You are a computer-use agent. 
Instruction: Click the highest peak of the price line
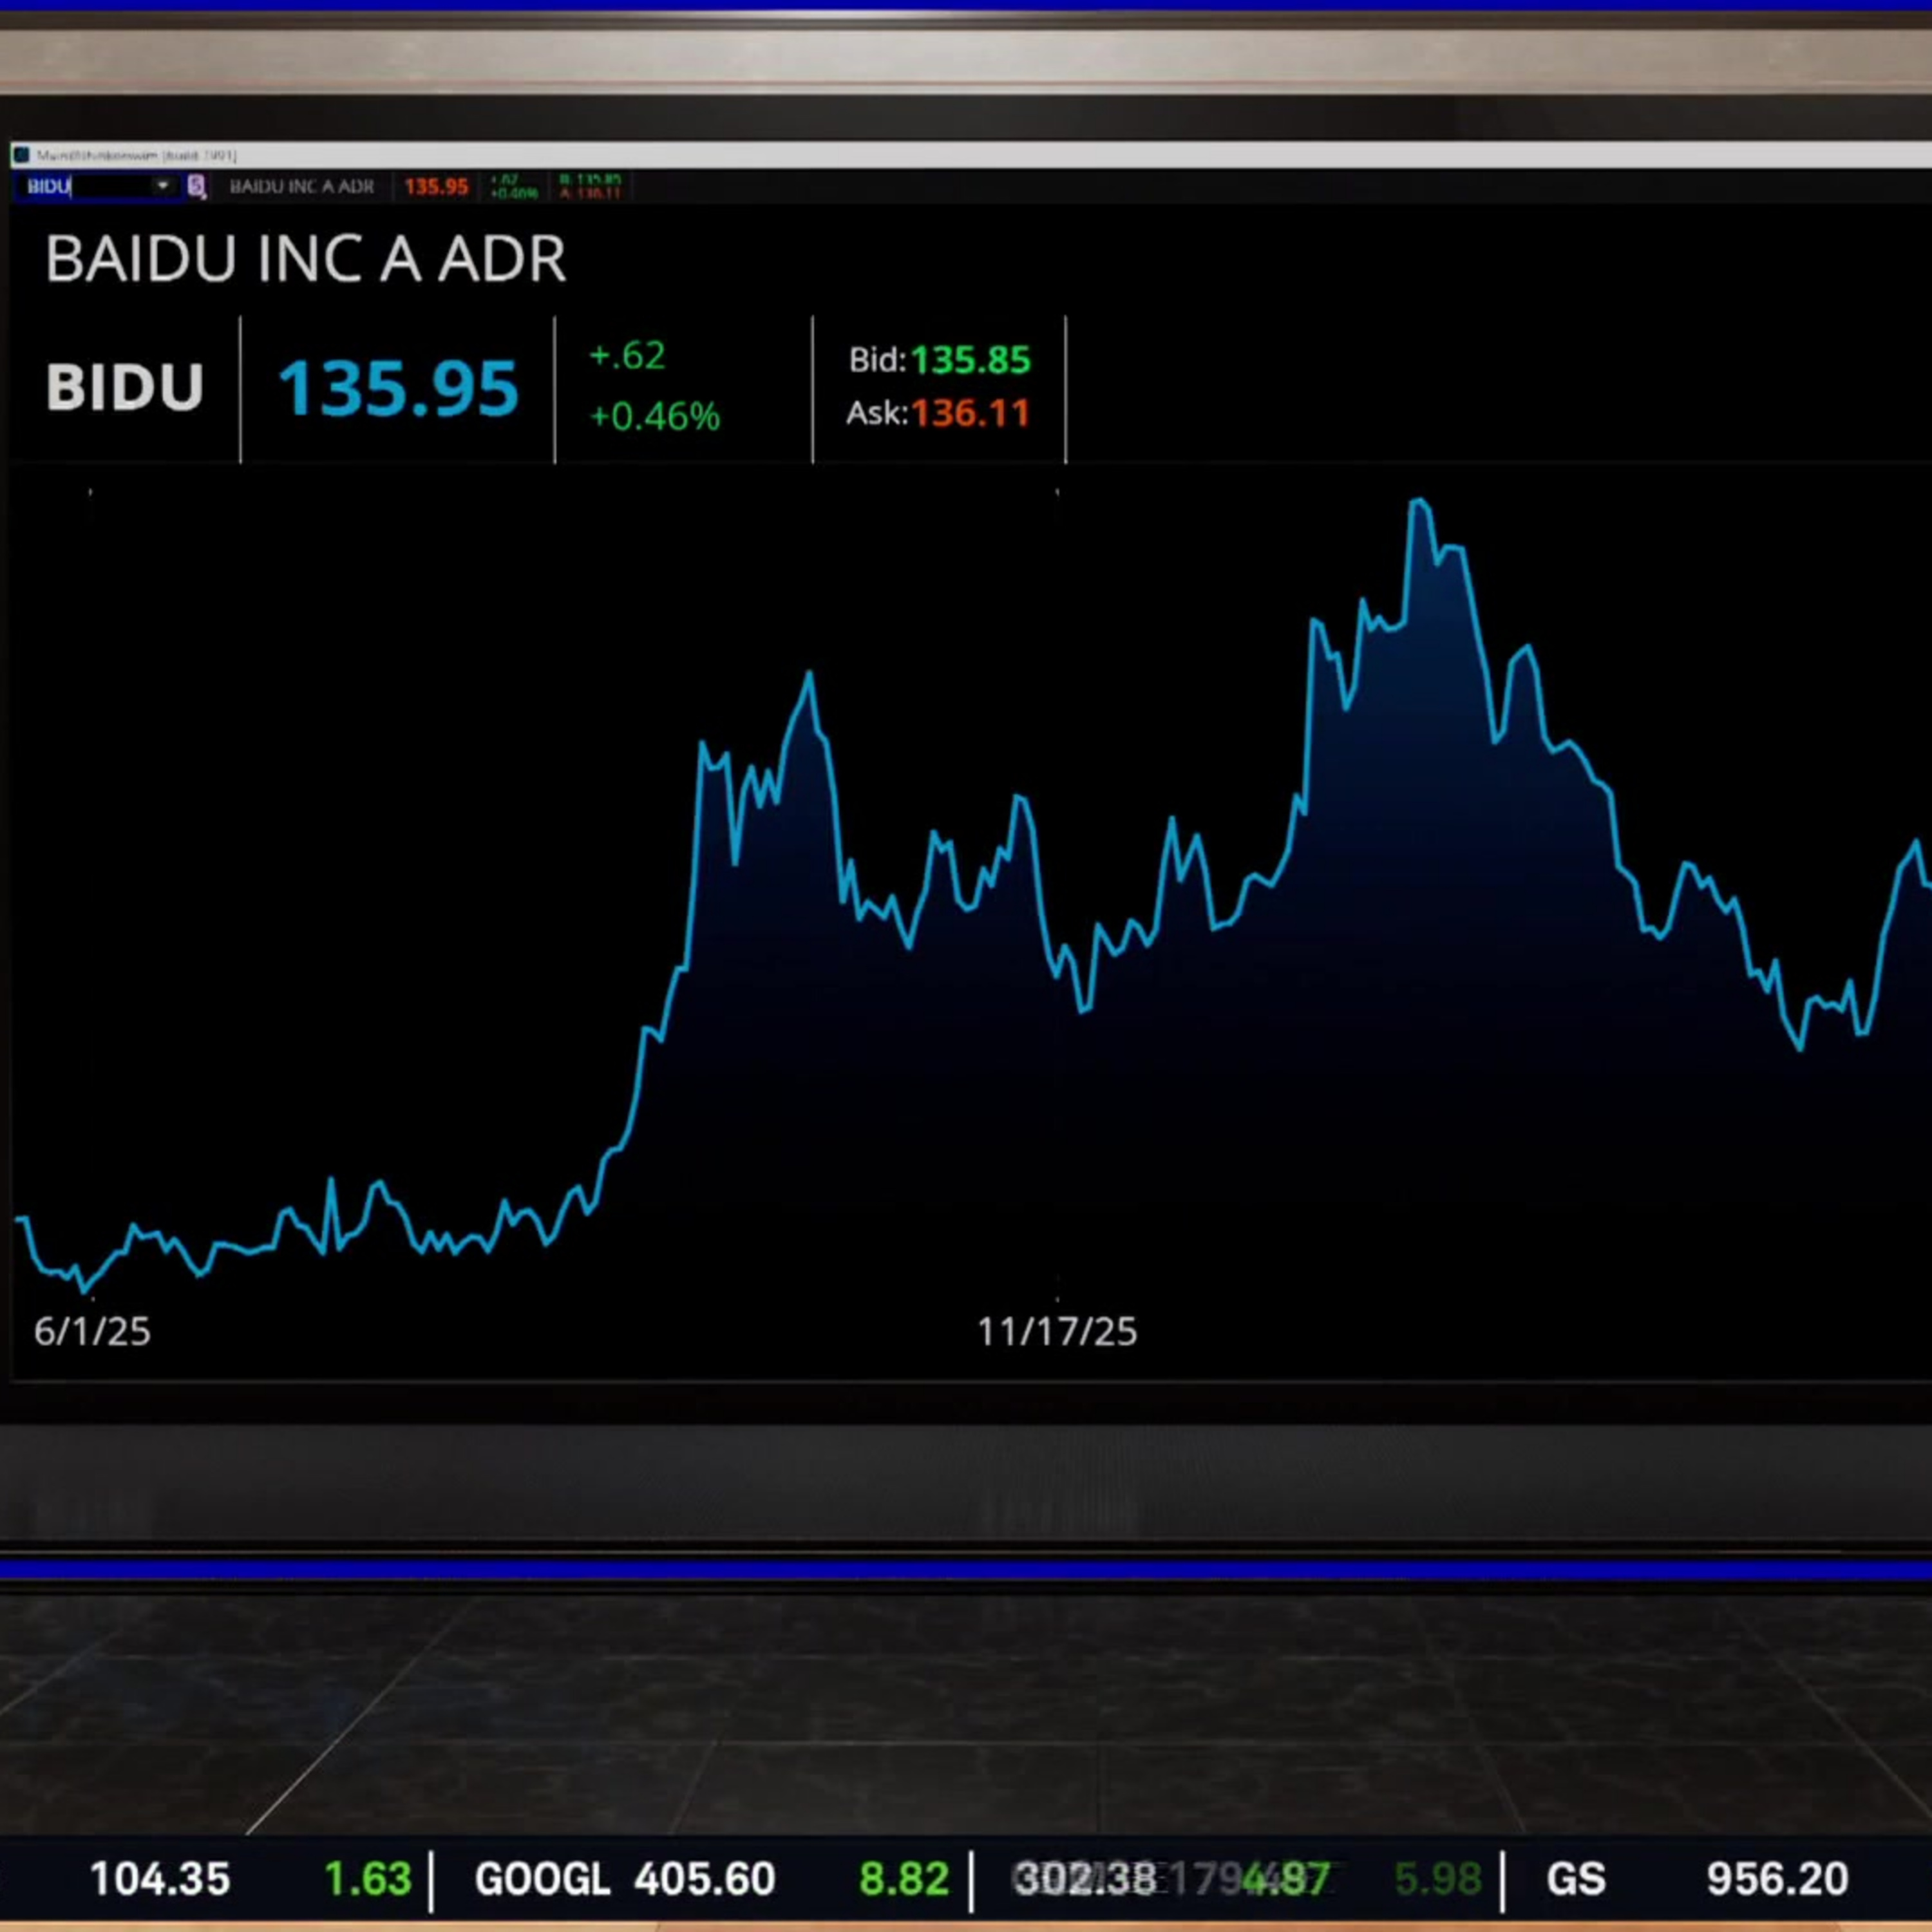pos(1419,501)
